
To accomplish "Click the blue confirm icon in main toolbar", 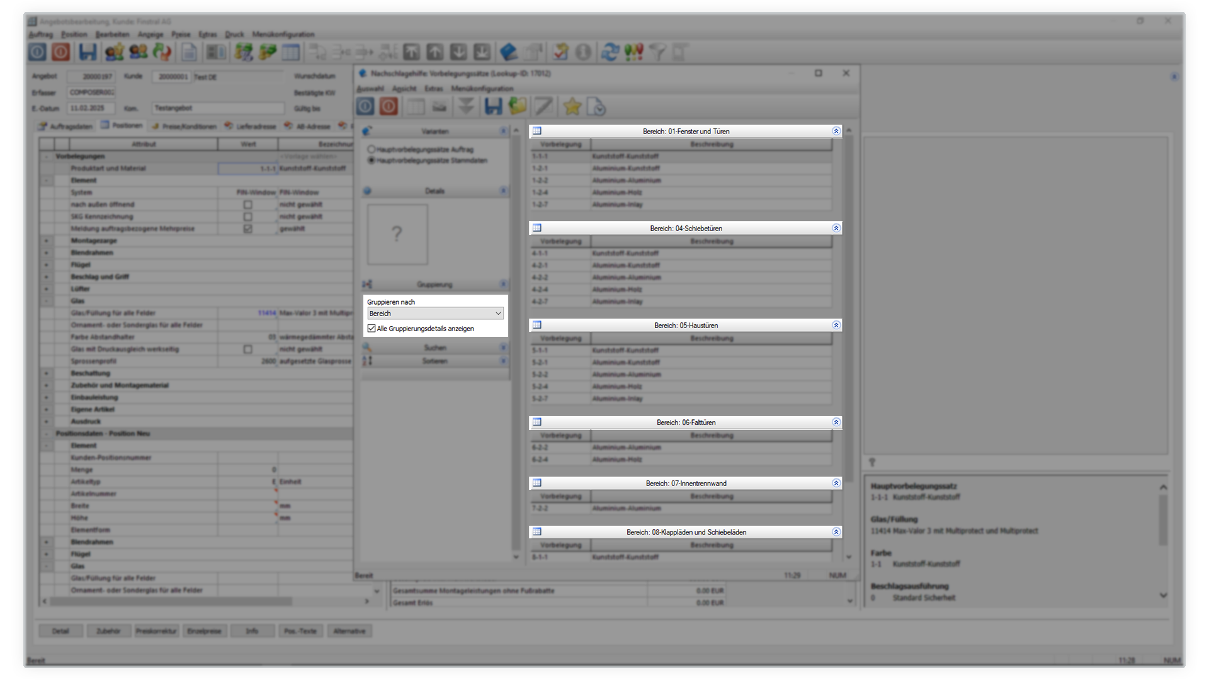I will (37, 52).
